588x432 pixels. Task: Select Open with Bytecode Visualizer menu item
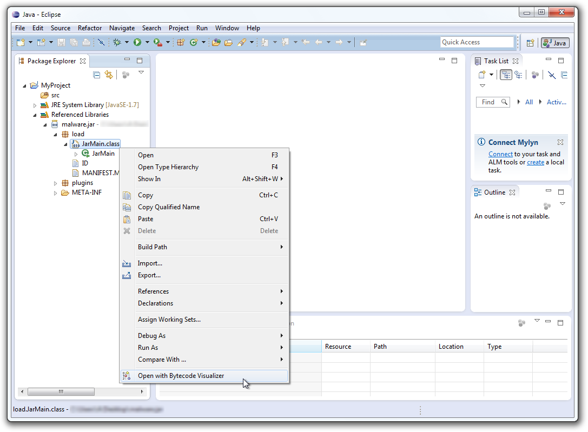(x=181, y=376)
